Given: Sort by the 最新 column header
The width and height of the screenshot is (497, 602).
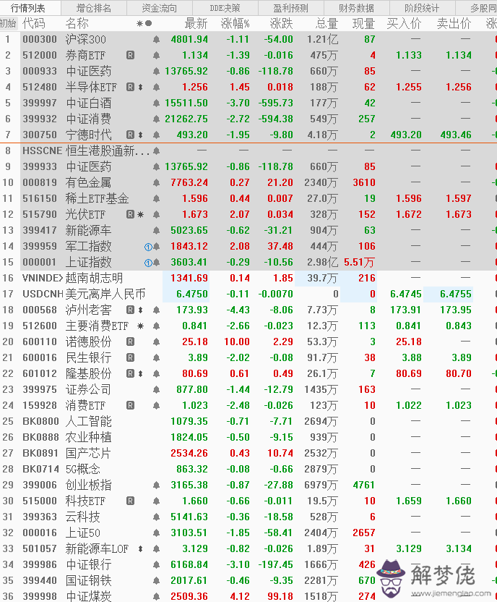Looking at the screenshot, I should 196,23.
